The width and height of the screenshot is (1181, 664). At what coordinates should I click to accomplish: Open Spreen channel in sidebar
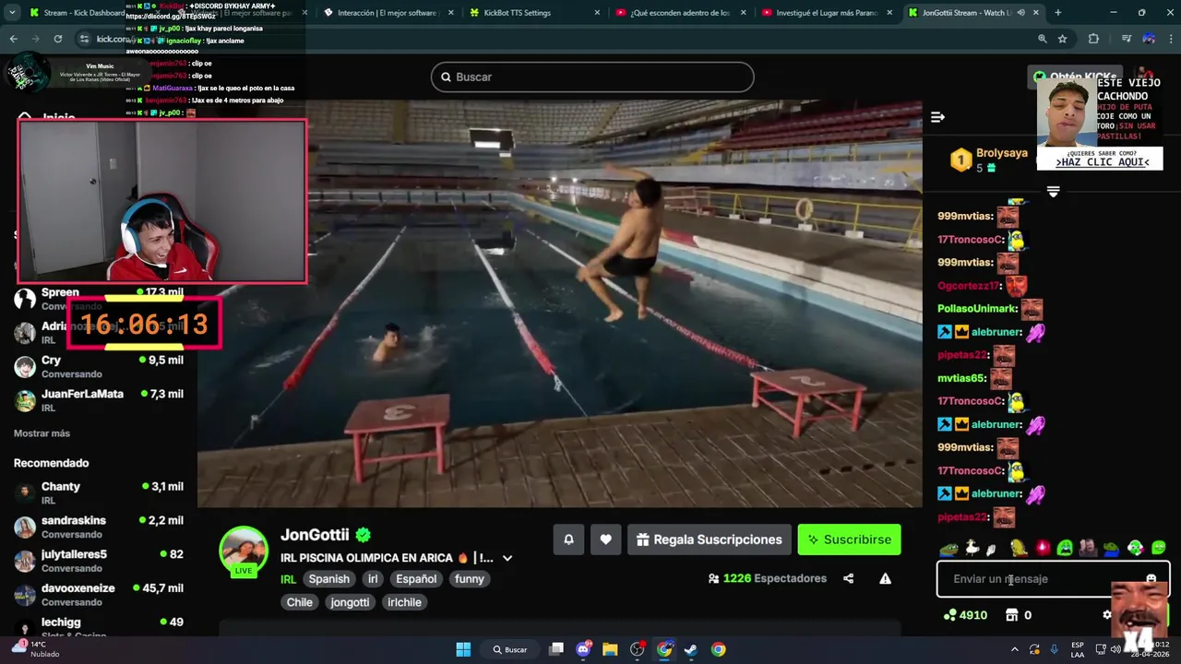point(99,298)
